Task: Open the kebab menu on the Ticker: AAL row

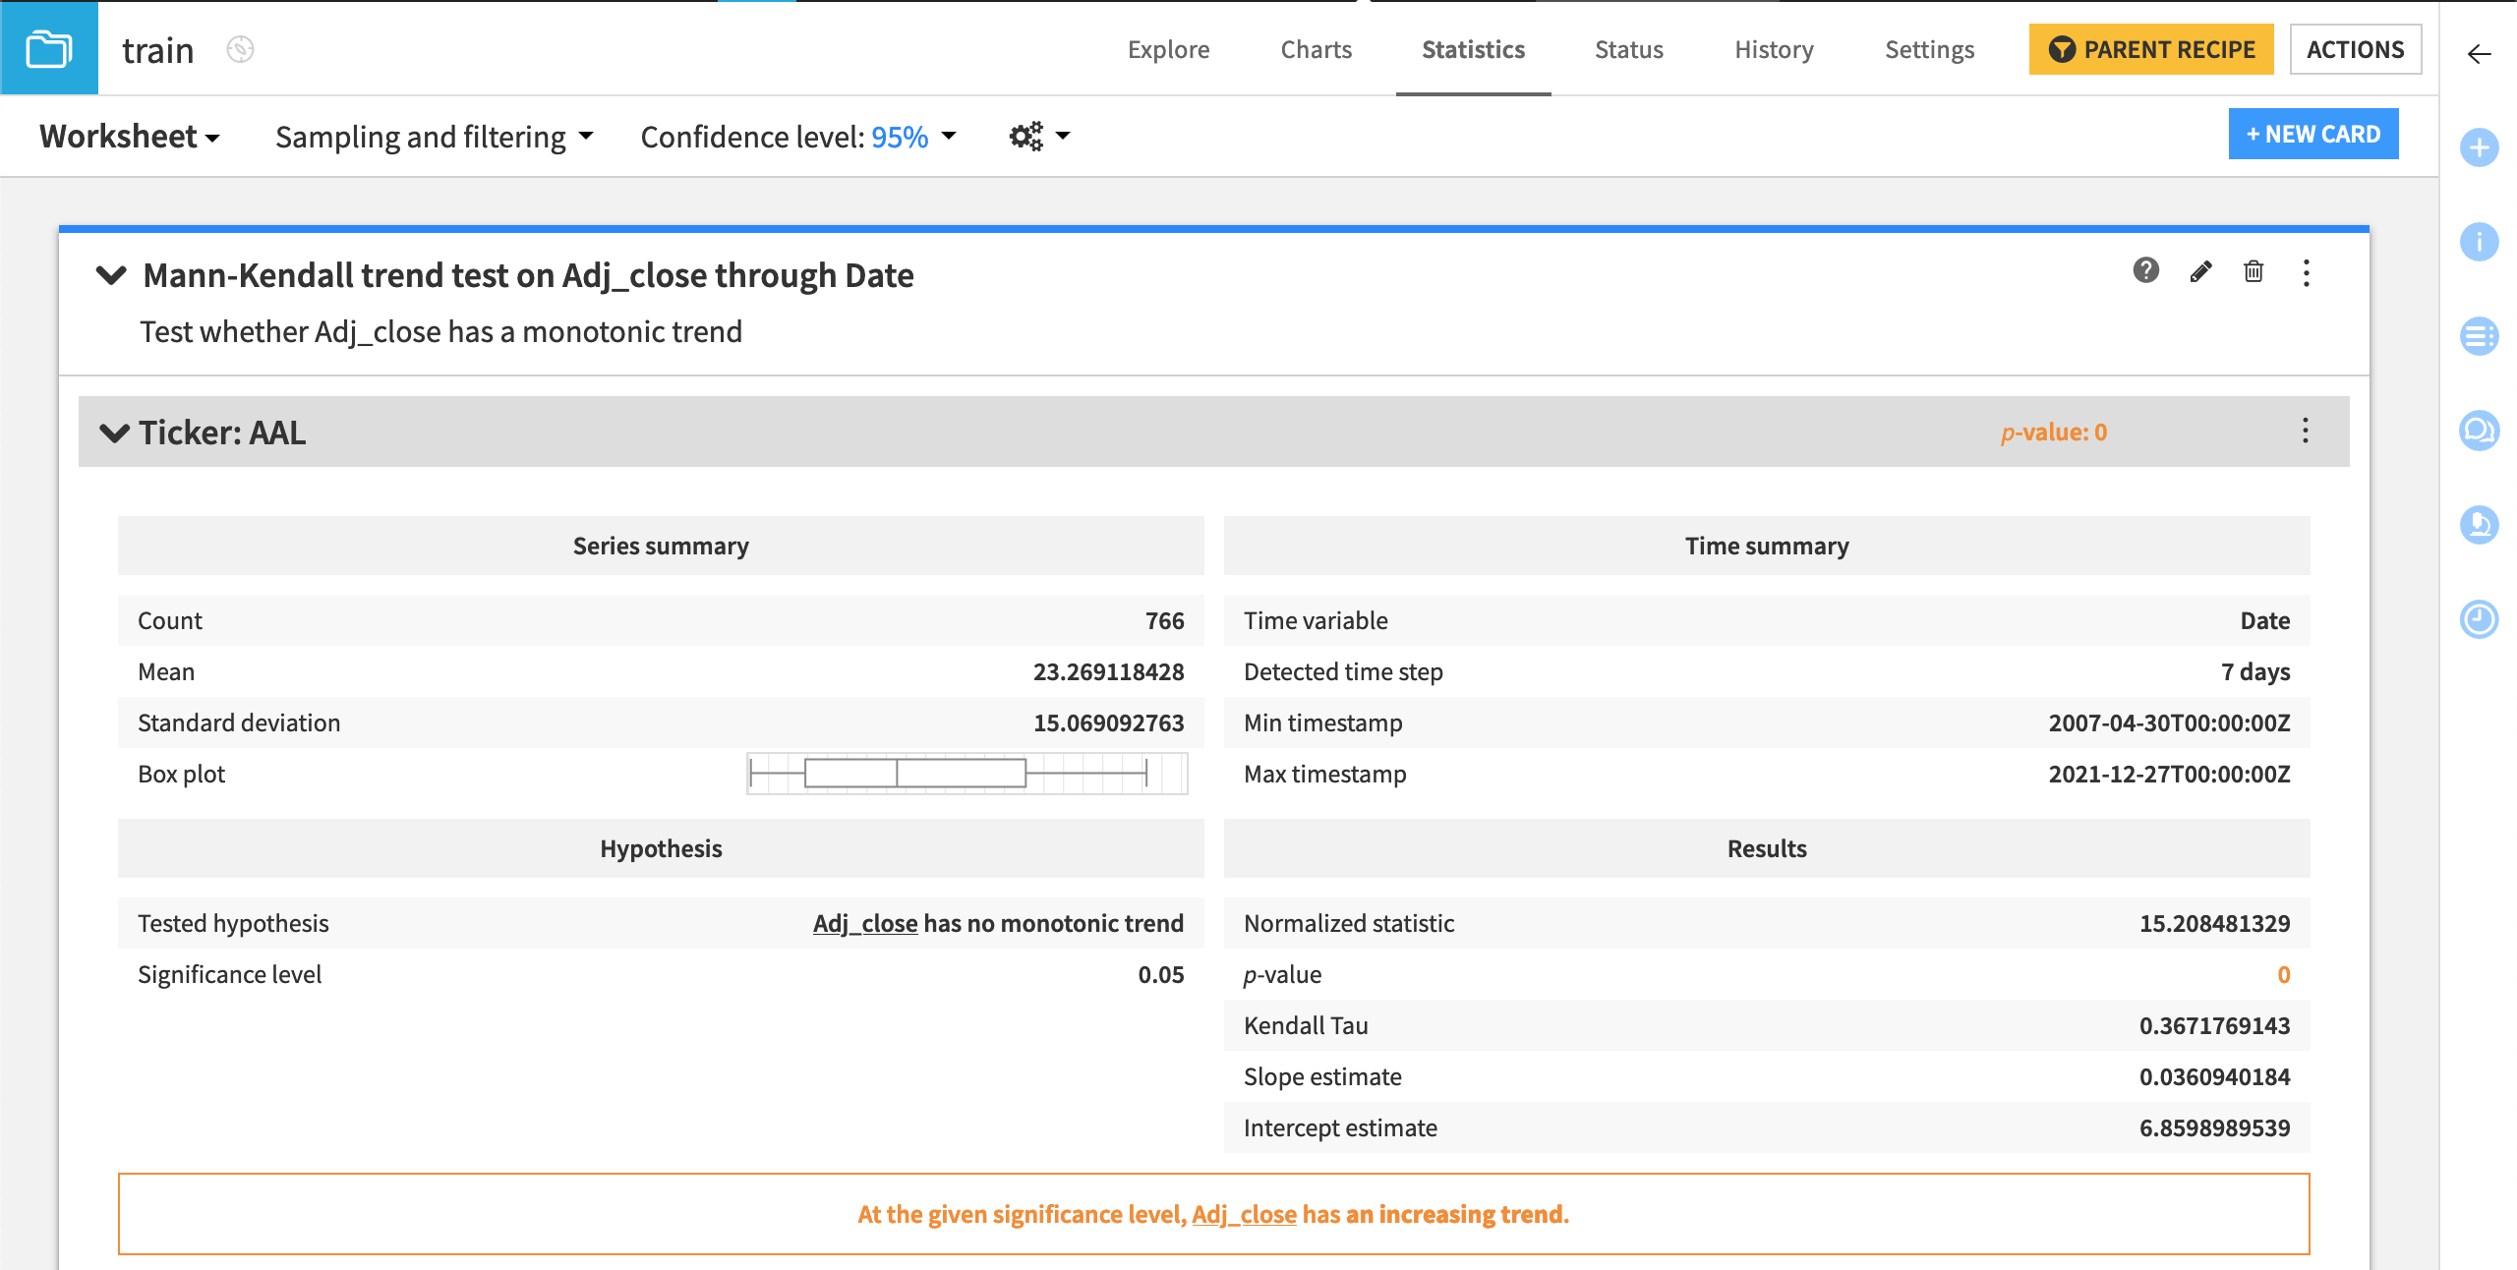Action: click(2306, 431)
